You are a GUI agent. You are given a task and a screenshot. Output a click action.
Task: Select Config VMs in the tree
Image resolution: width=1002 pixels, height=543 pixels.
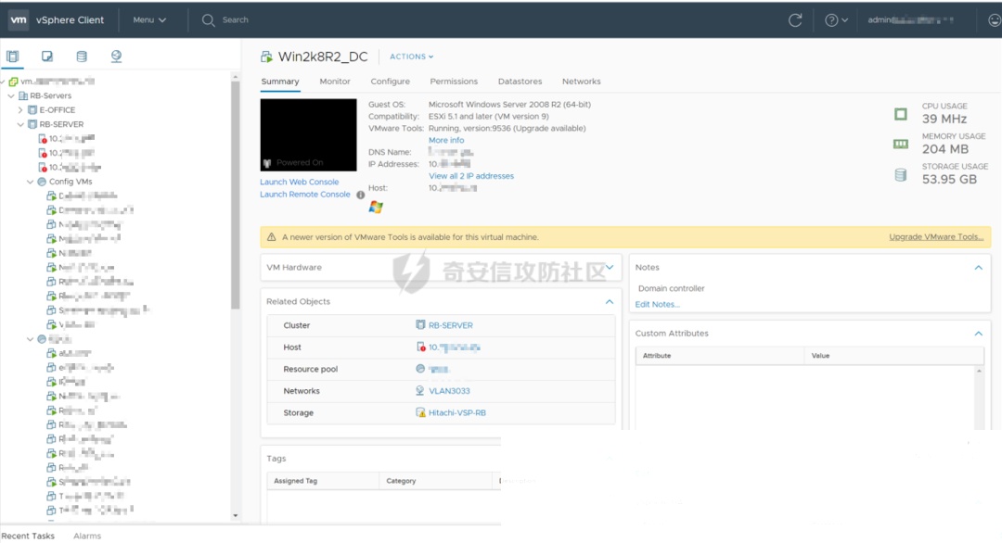pos(71,182)
